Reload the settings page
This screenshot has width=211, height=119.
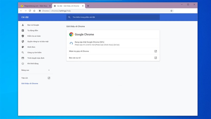click(x=30, y=11)
